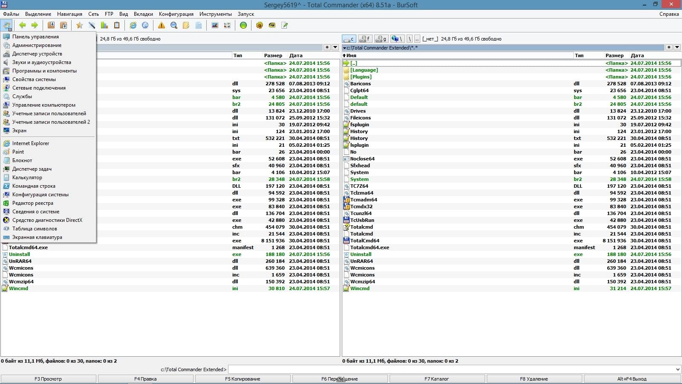Screen dimensions: 682x384
Task: Click the green forward arrow in toolbar
Action: 35,25
